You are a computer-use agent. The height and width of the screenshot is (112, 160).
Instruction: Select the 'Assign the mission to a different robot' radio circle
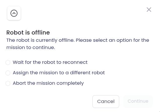coord(8,73)
